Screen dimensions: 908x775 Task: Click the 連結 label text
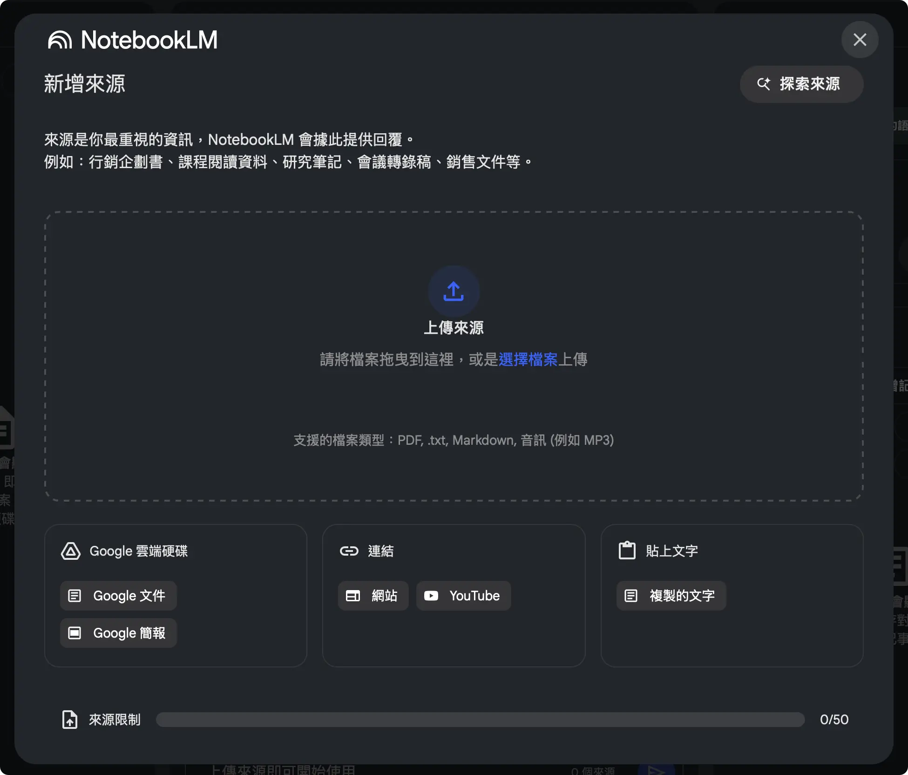(381, 551)
